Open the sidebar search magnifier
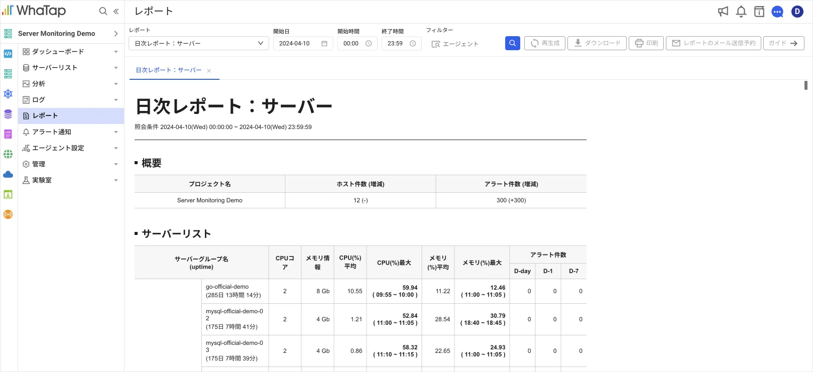 coord(103,11)
